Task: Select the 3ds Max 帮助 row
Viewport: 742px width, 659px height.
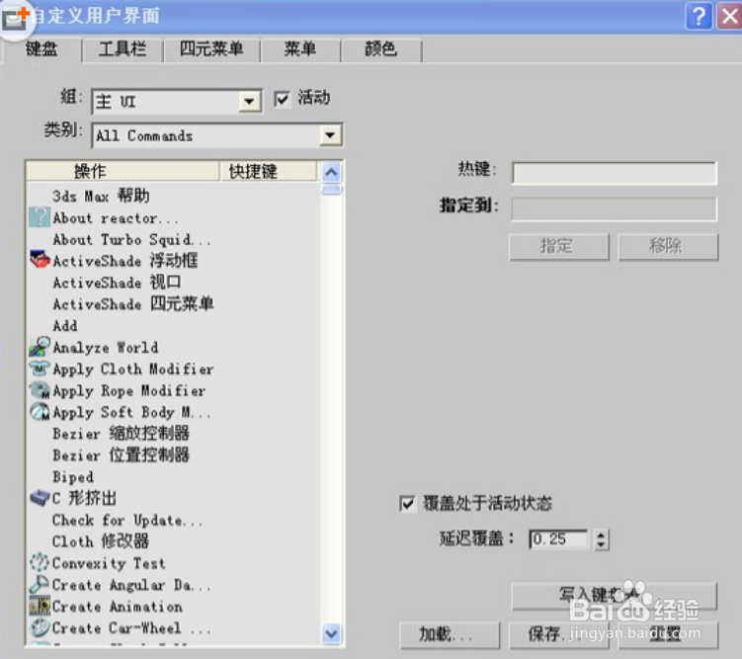Action: (x=173, y=196)
